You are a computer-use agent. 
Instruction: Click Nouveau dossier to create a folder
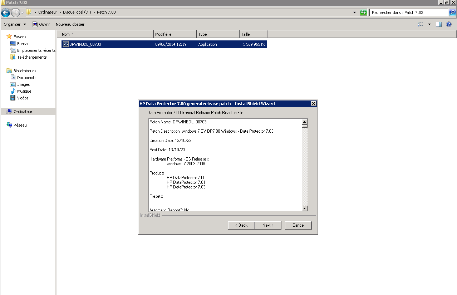pyautogui.click(x=70, y=24)
